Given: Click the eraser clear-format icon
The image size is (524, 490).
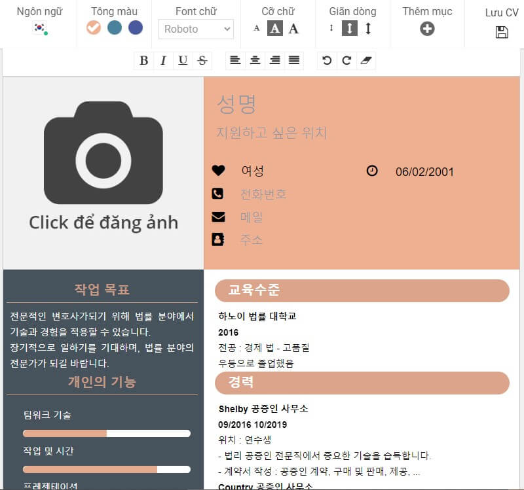Looking at the screenshot, I should (x=366, y=61).
